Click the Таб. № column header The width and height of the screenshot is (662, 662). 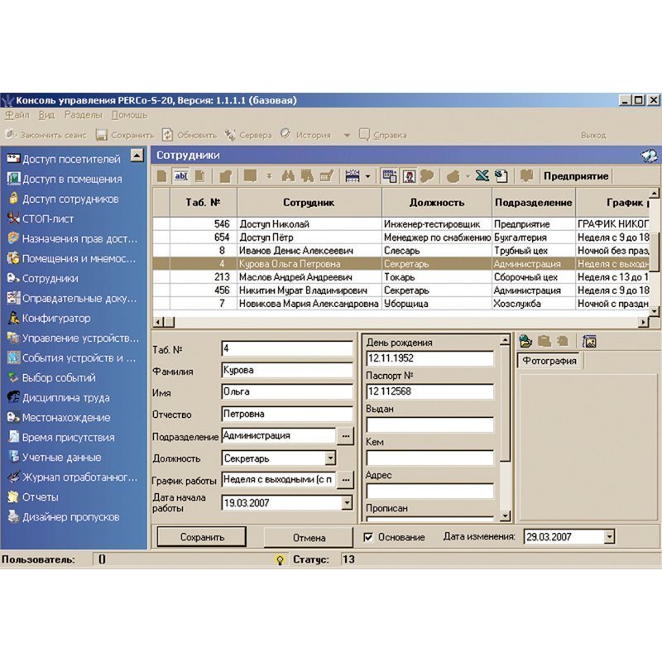pos(203,203)
